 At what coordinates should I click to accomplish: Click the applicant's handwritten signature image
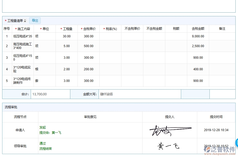click(x=171, y=130)
